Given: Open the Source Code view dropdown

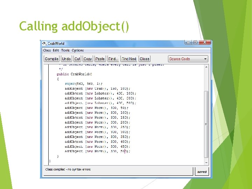Looking at the screenshot, I should point(188,59).
